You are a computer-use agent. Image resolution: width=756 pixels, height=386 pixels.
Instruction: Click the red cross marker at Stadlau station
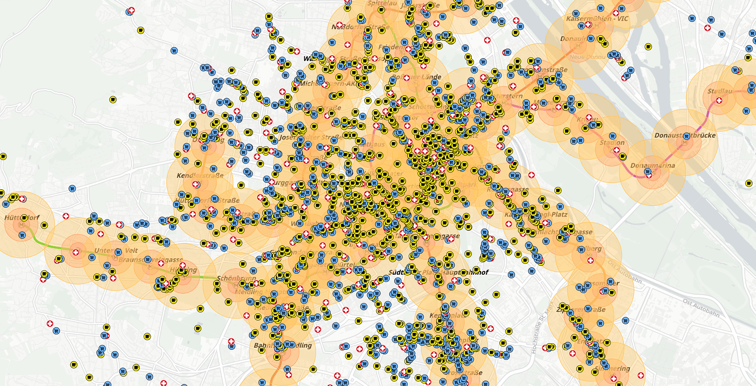[x=719, y=100]
